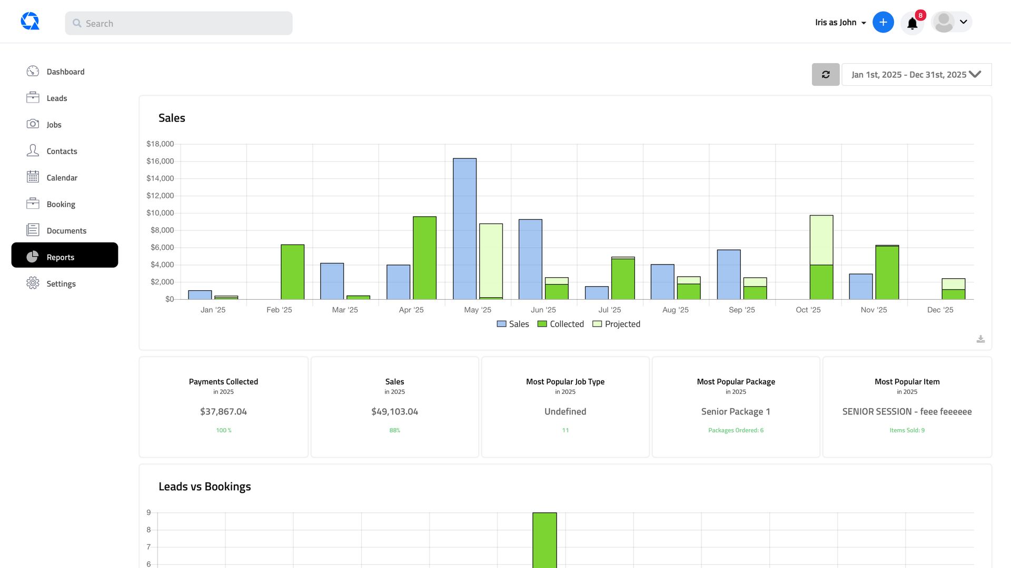Download the Sales chart via the export icon
This screenshot has width=1011, height=568.
click(x=980, y=339)
